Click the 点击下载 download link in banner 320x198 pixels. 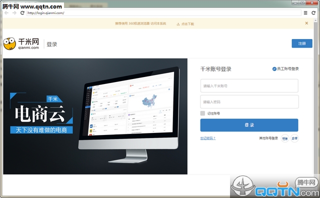187,24
